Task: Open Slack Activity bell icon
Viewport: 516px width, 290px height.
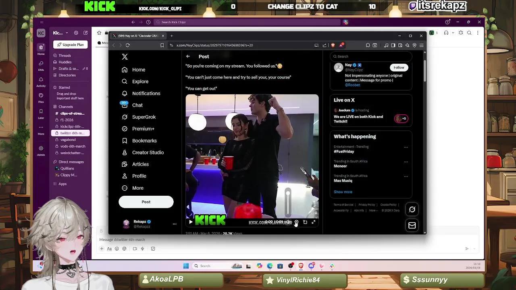Action: (41, 81)
